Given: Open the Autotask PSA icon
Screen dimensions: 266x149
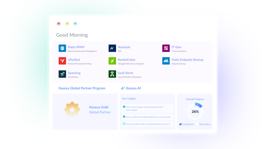Looking at the screenshot, I should (x=112, y=48).
